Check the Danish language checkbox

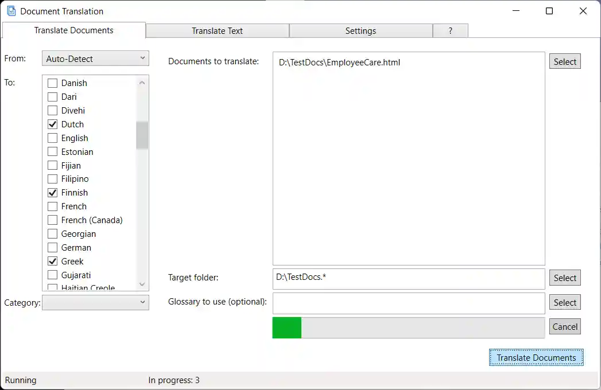click(x=52, y=83)
